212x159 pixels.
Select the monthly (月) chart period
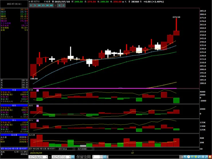(64, 5)
